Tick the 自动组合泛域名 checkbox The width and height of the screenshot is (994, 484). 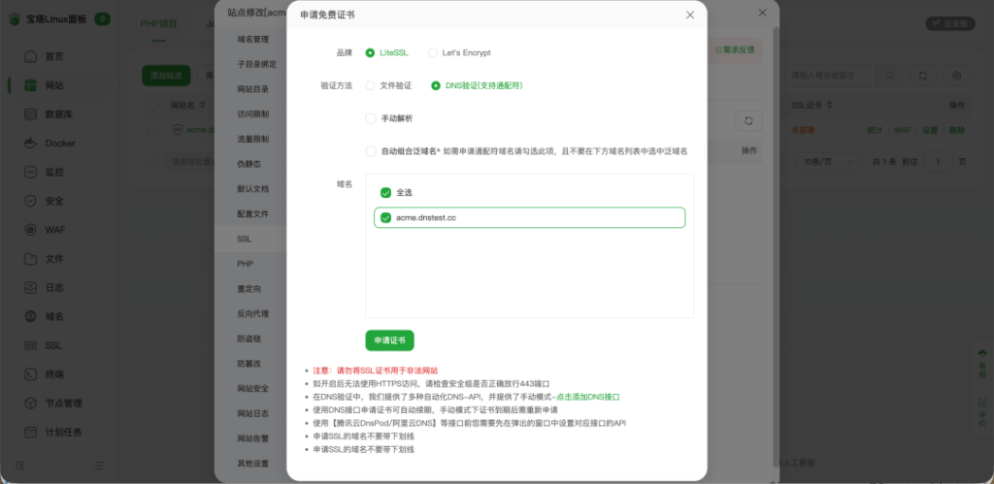(371, 151)
